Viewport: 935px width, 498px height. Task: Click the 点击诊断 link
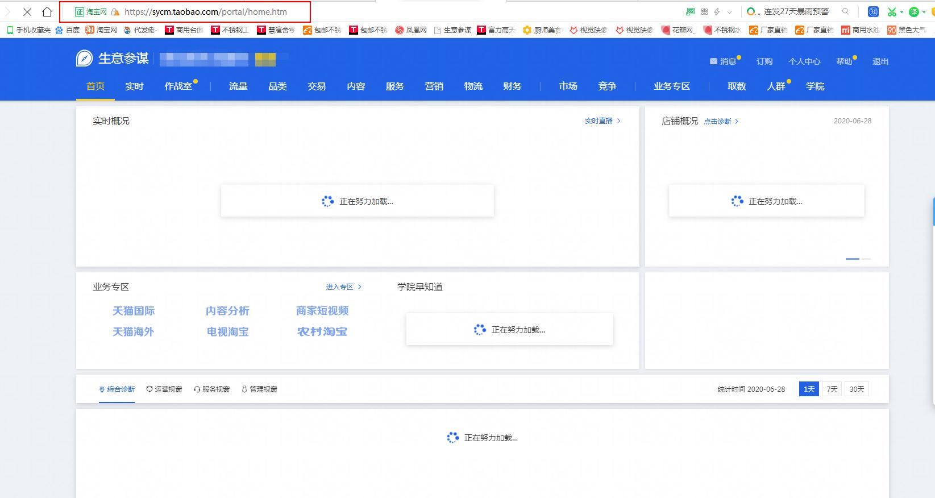(721, 122)
